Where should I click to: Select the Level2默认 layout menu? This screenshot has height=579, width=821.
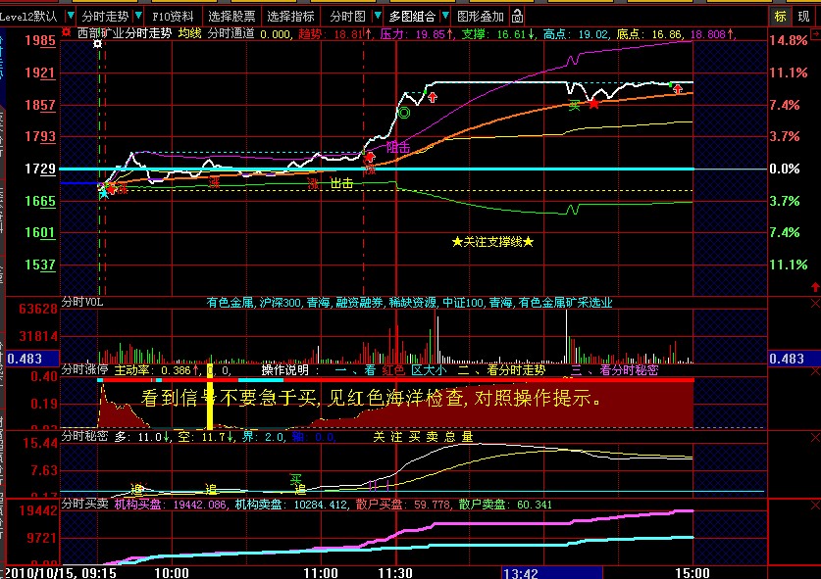[x=28, y=17]
